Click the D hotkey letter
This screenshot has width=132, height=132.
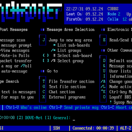pos(104,61)
